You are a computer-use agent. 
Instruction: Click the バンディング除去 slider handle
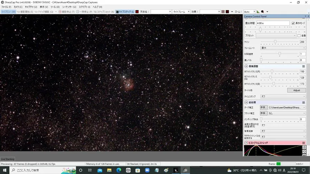click(x=261, y=119)
